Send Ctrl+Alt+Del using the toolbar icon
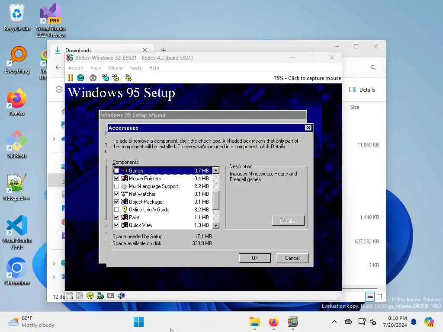 pos(106,78)
